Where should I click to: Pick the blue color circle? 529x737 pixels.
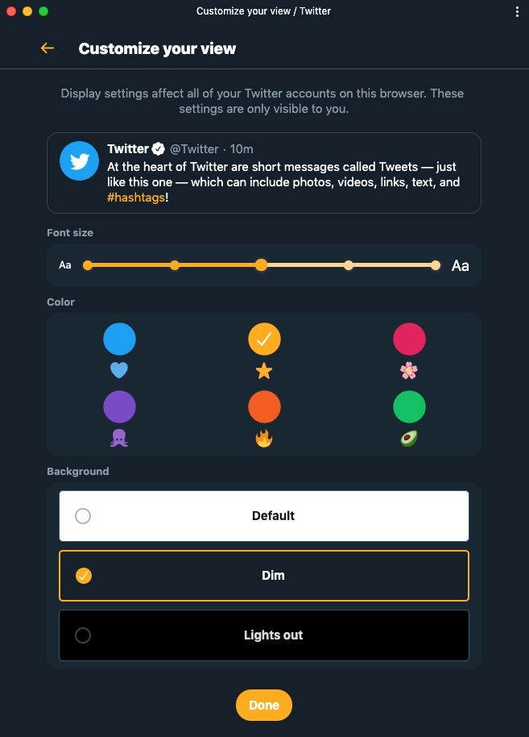(120, 339)
